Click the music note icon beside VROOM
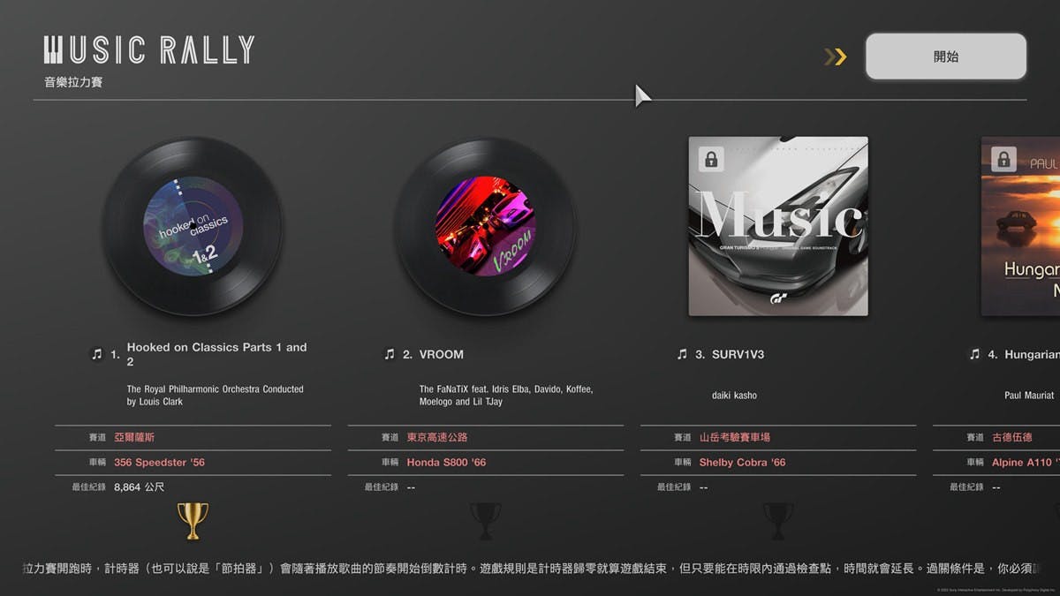This screenshot has height=596, width=1060. 390,354
